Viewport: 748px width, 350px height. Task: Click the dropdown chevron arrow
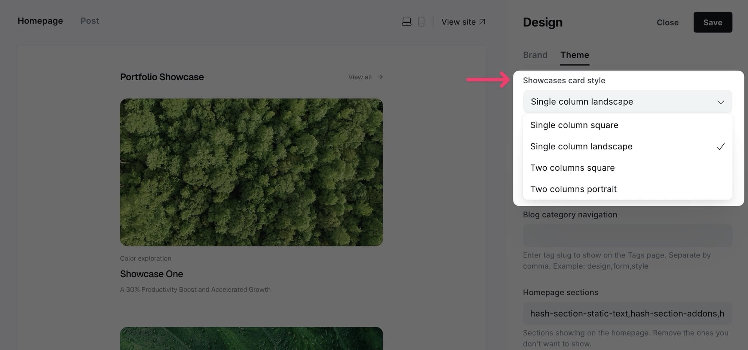pos(721,102)
